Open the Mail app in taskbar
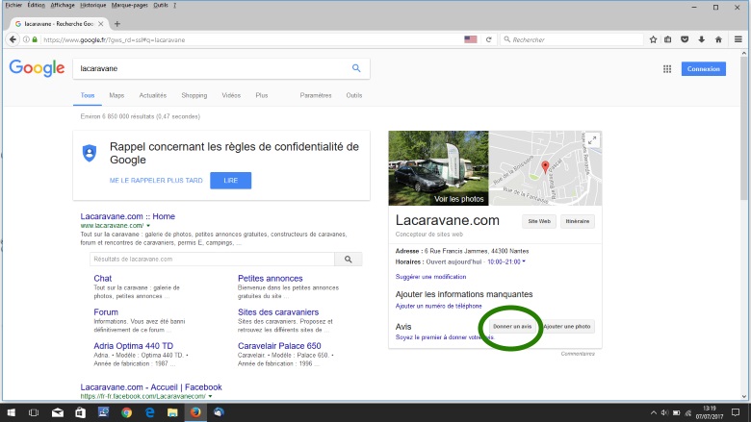 click(x=58, y=412)
